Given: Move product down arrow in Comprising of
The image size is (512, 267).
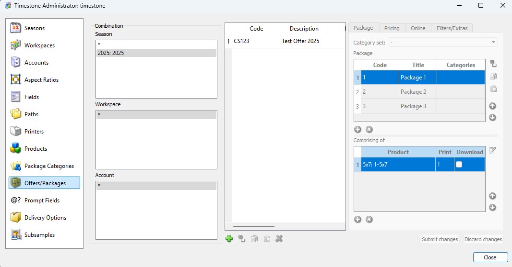Looking at the screenshot, I should [x=492, y=207].
